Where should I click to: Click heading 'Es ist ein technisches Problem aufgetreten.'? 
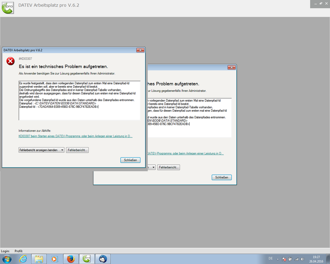[x=63, y=66]
